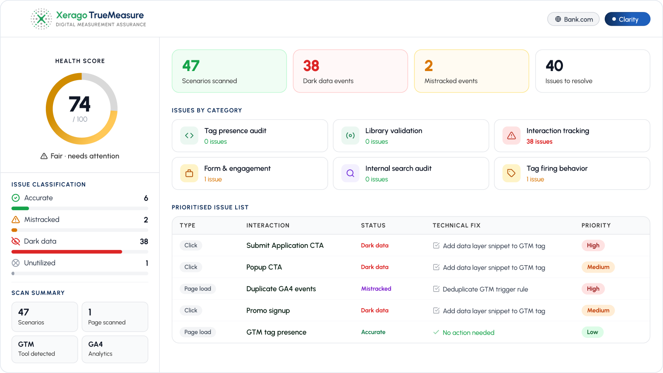
Task: Open the Bank.com site selector
Action: coord(573,19)
